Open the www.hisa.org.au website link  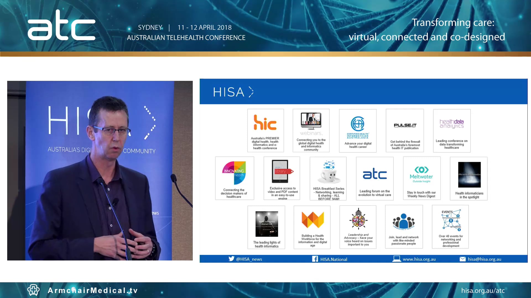[x=419, y=259]
